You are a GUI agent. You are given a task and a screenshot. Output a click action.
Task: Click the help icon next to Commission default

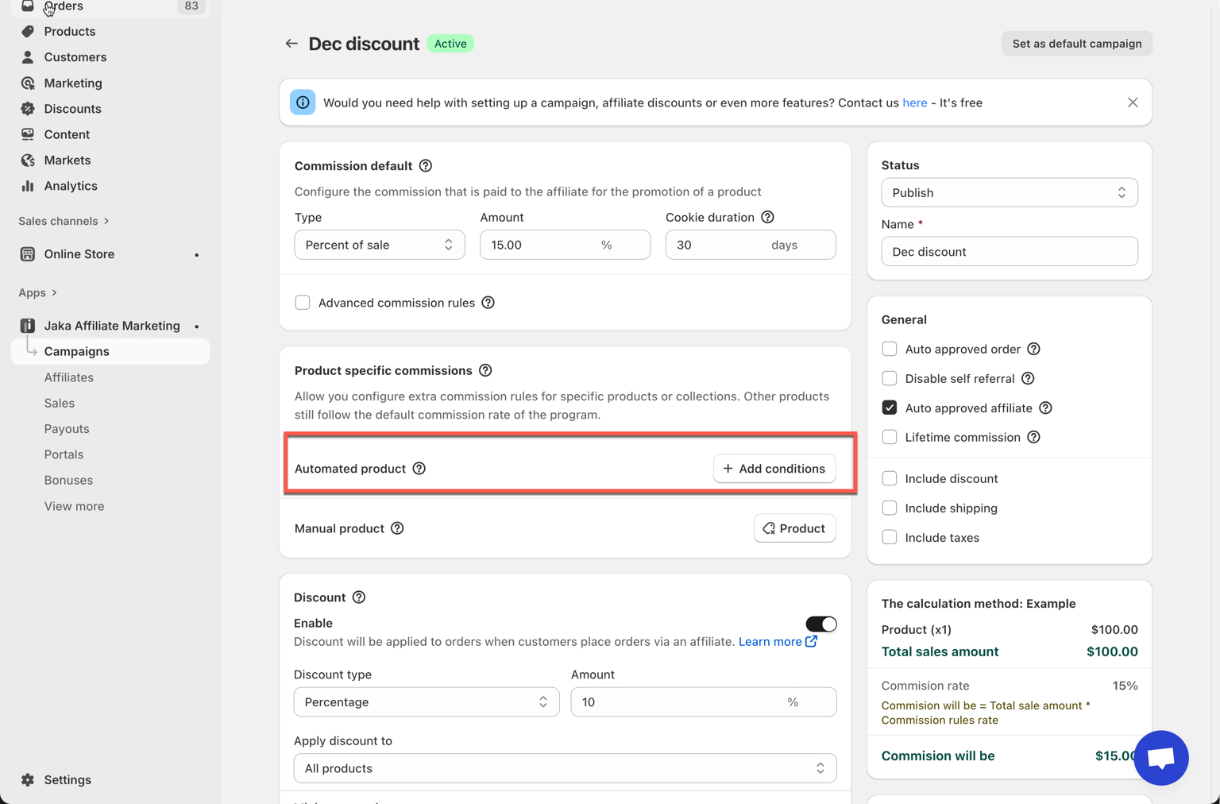pos(426,166)
